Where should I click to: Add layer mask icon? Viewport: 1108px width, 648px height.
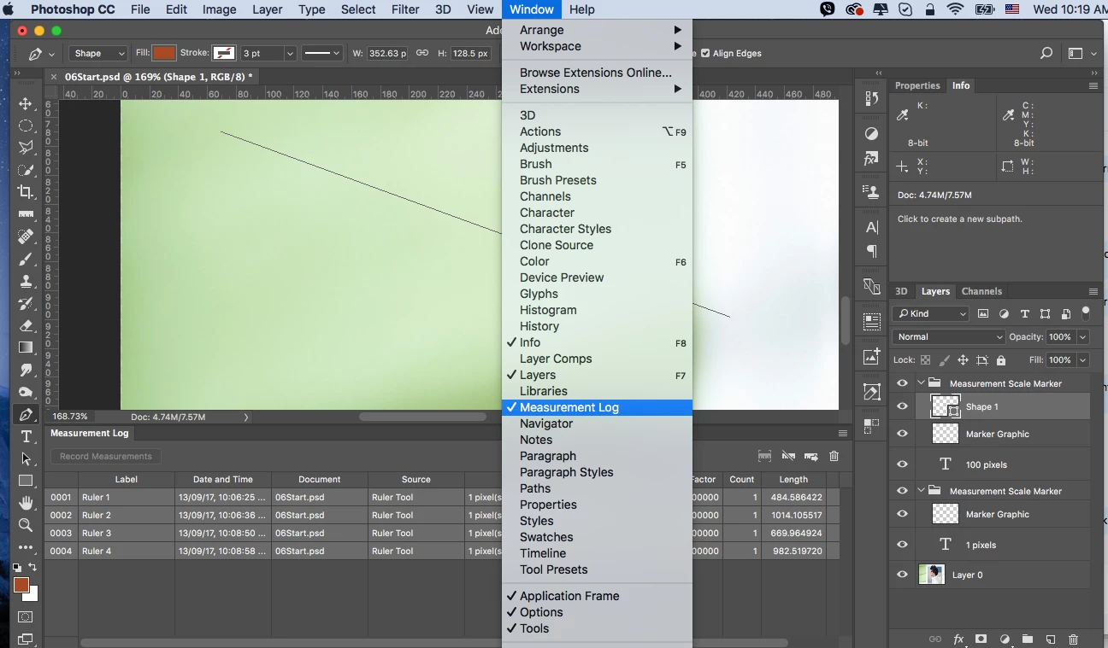[x=981, y=639]
